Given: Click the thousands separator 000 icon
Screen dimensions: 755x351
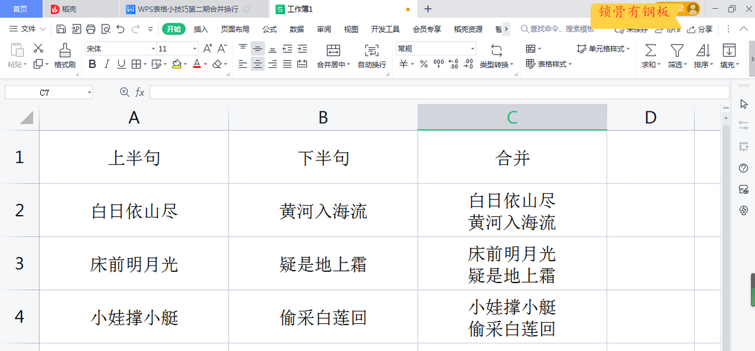Looking at the screenshot, I should 439,64.
